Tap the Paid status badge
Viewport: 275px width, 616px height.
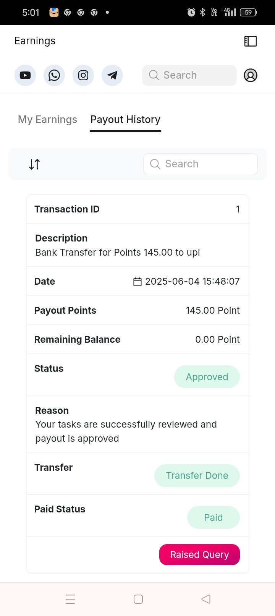coord(214,517)
